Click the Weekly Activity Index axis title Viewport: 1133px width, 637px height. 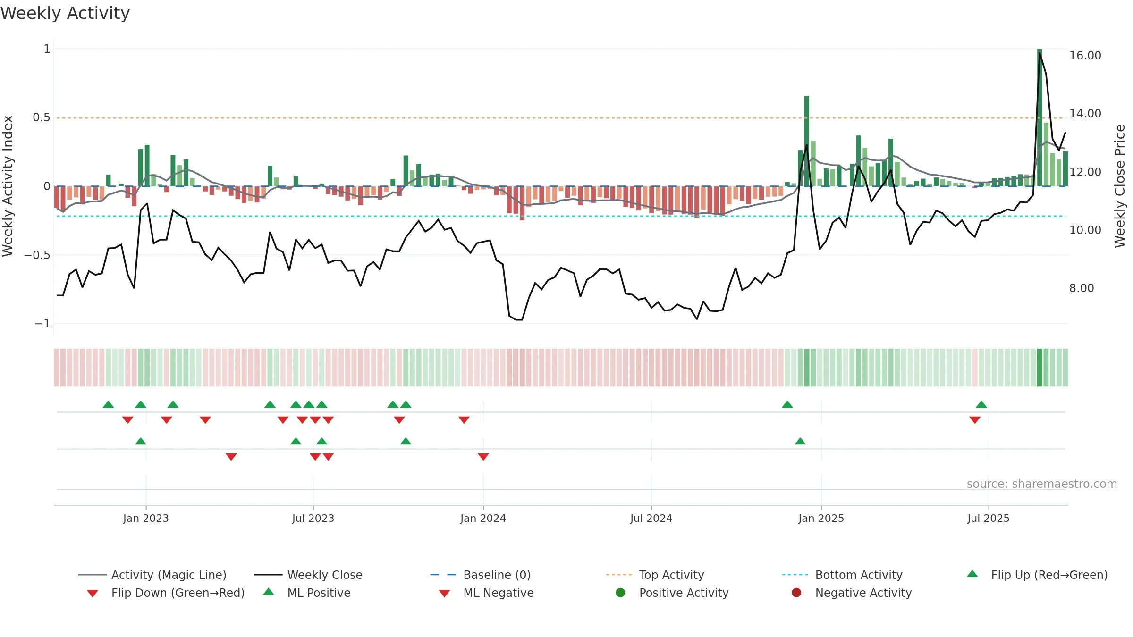coord(8,186)
